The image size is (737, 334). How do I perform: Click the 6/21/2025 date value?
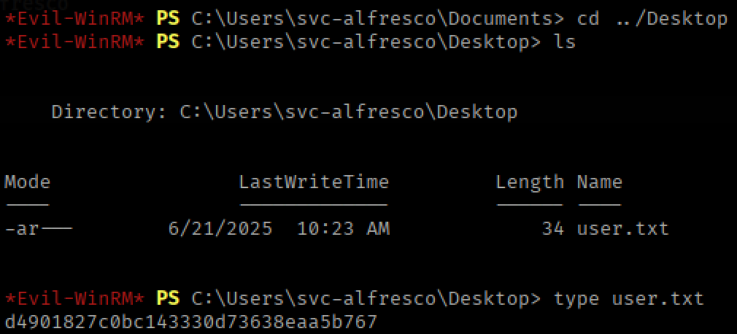coord(220,228)
